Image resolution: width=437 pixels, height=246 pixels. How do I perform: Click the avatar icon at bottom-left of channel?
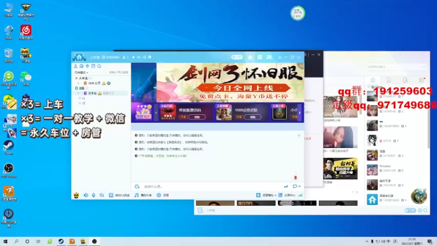click(76, 195)
